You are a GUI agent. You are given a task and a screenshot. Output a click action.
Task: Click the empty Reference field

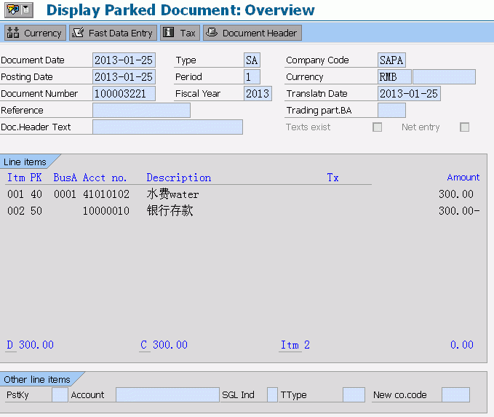click(x=141, y=110)
